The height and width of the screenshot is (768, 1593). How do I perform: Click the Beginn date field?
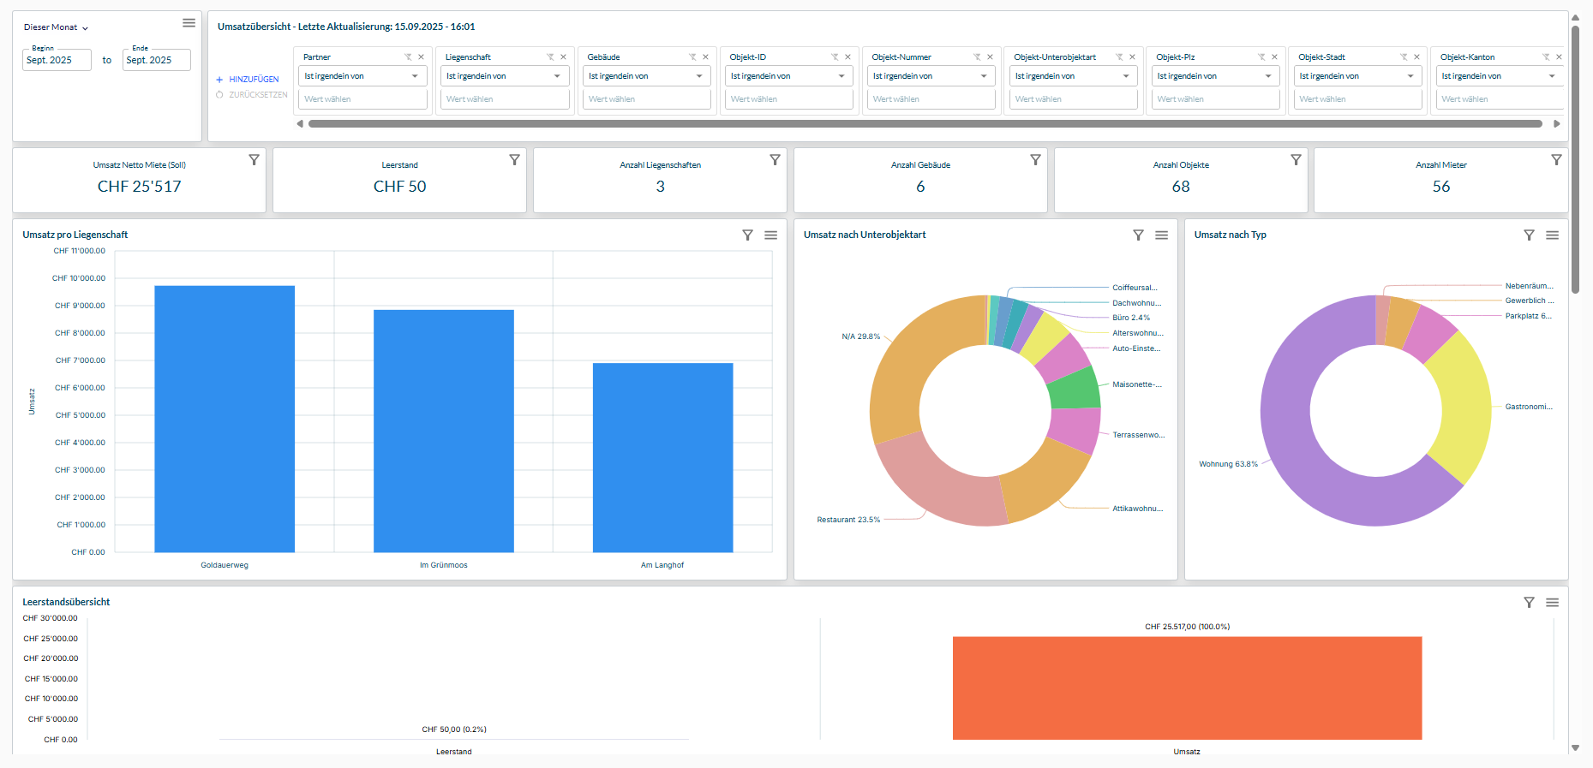tap(57, 60)
